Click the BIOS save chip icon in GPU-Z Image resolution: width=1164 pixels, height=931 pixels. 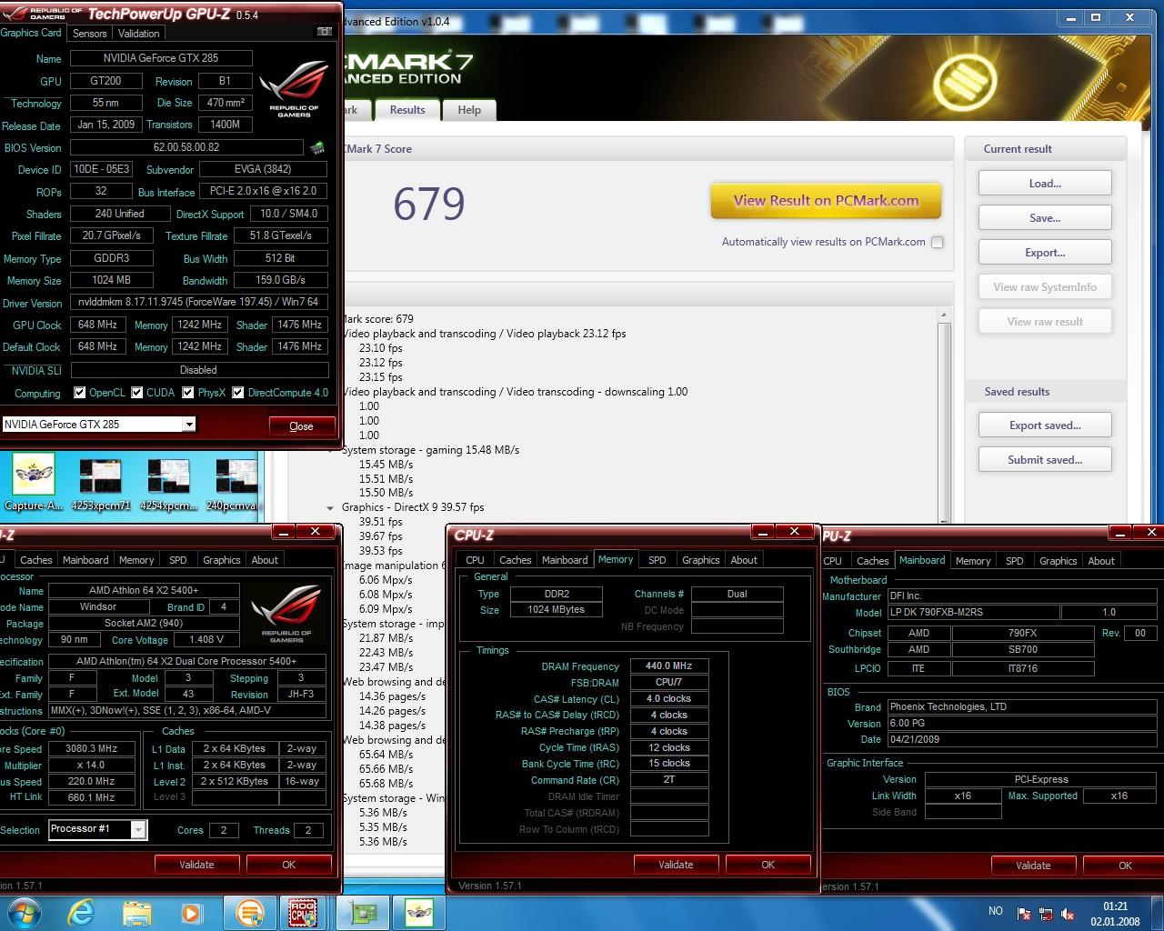coord(317,147)
